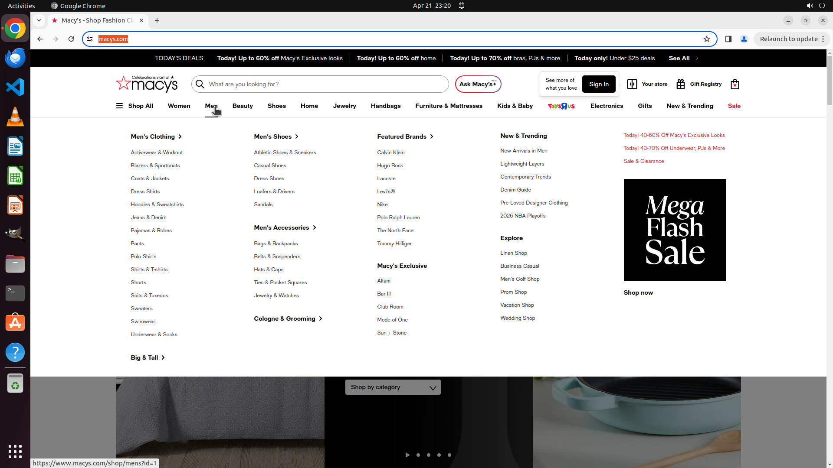833x468 pixels.
Task: Open the Polo Ralph Lauren link
Action: point(398,218)
